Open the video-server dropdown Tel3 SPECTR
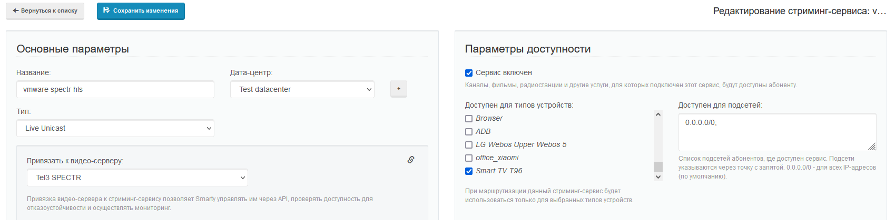Viewport: 895px width, 220px height. point(137,177)
